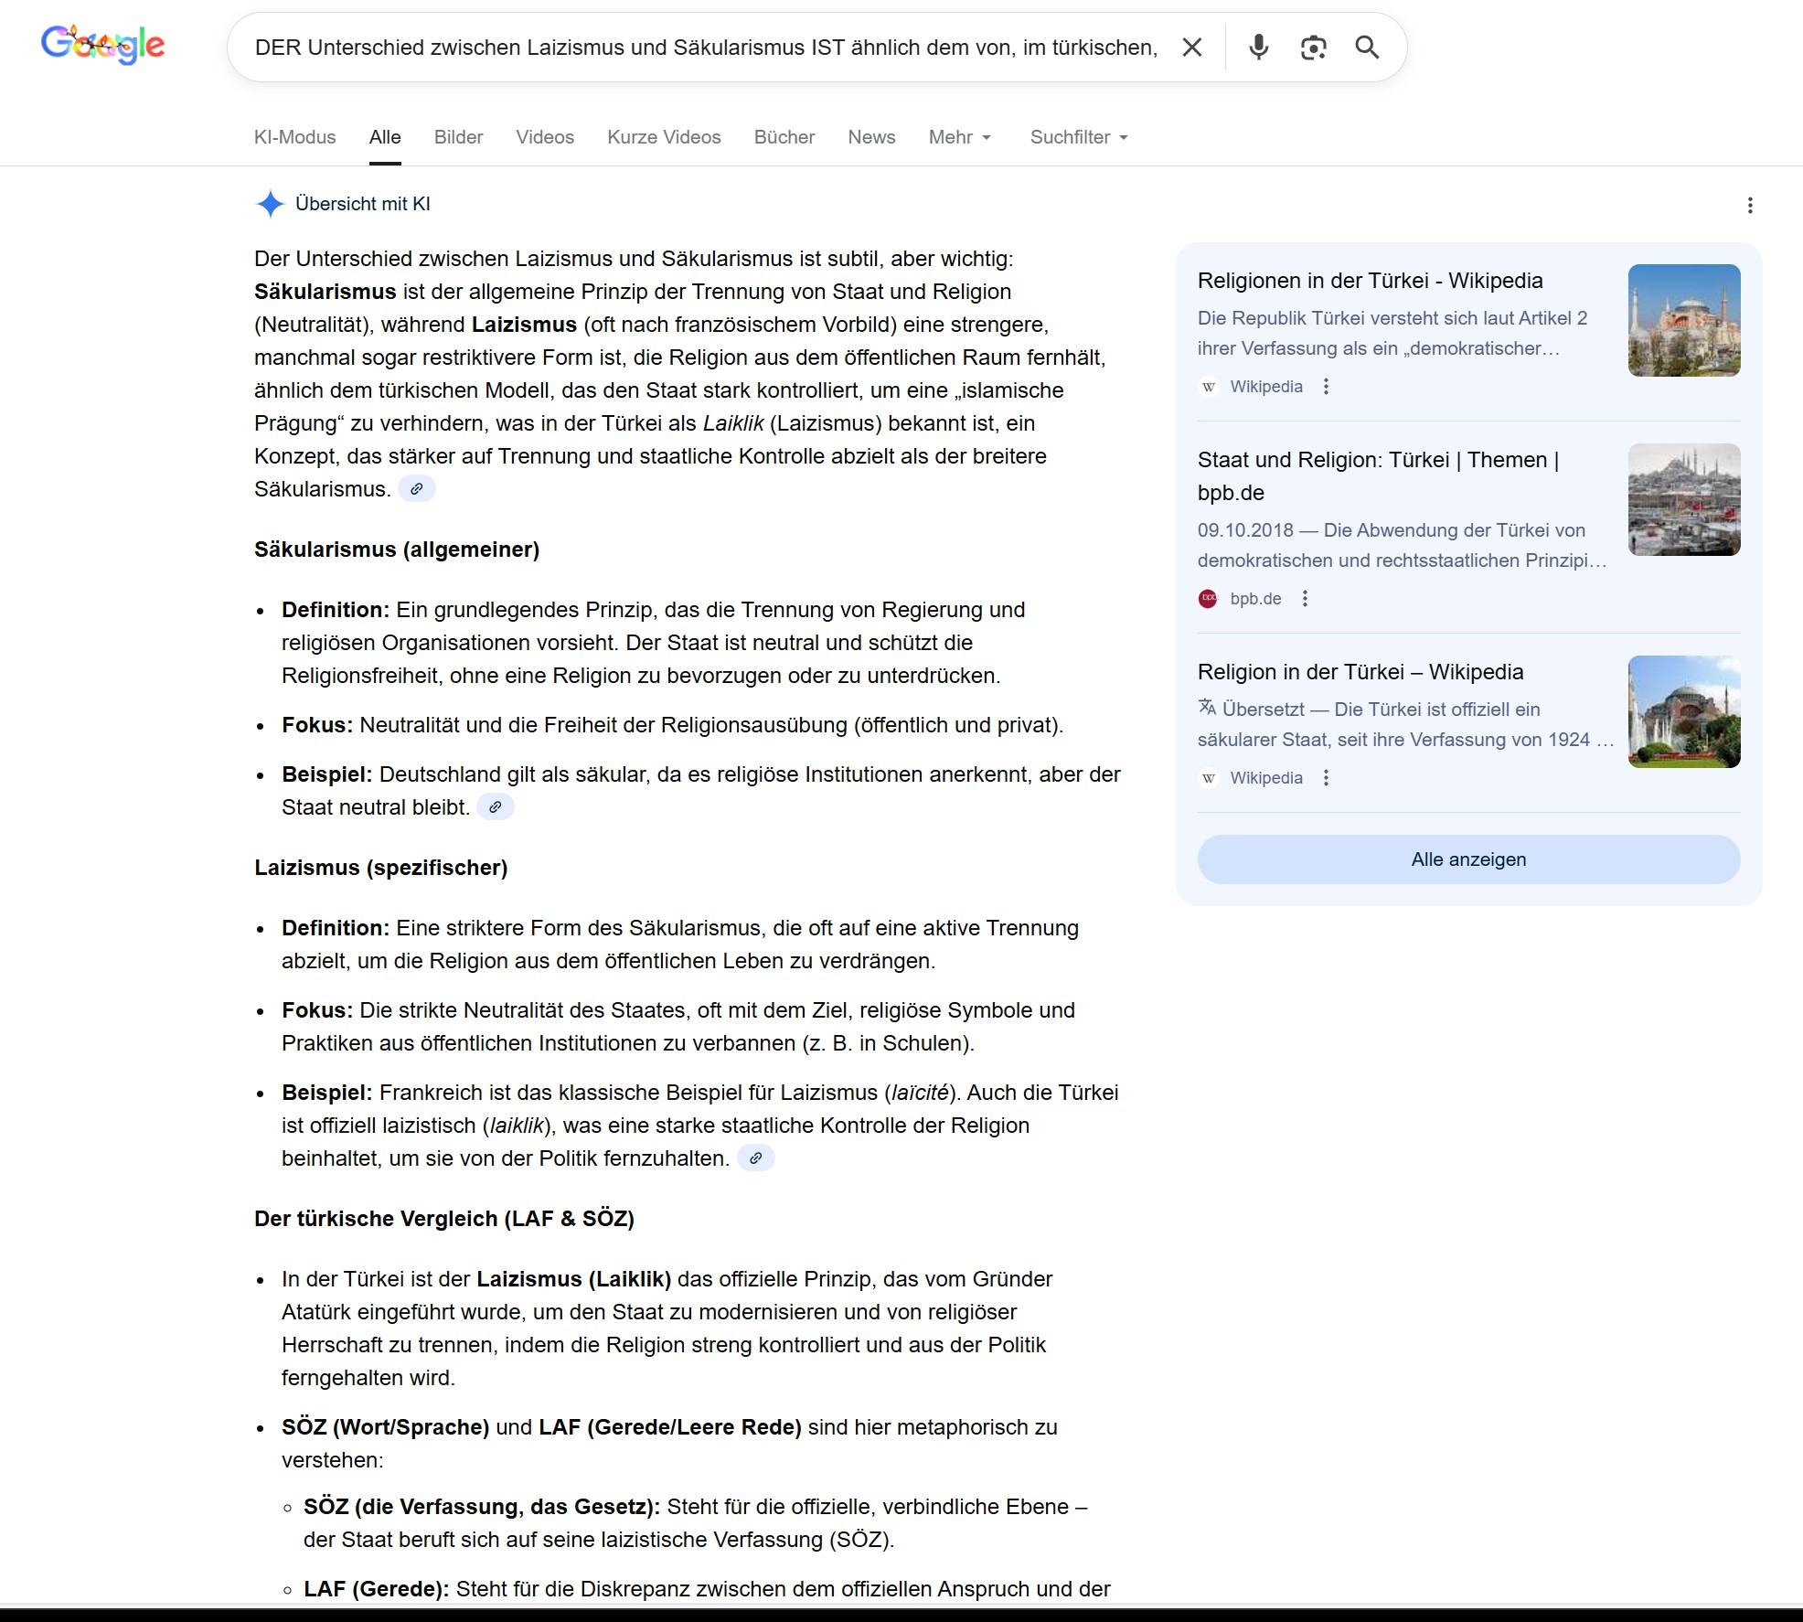Viewport: 1803px width, 1622px height.
Task: Click source link chip after 'Säkularismus.' paragraph
Action: tap(416, 489)
